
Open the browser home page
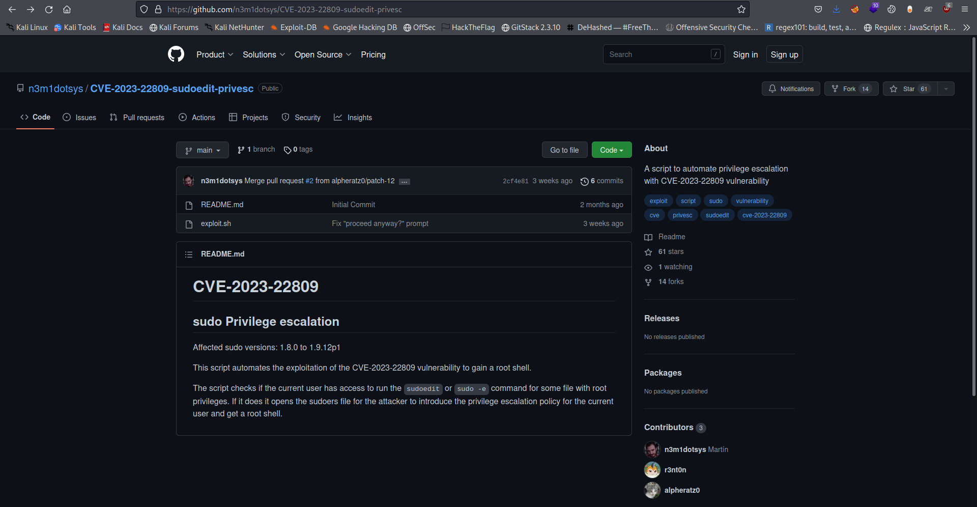click(67, 9)
